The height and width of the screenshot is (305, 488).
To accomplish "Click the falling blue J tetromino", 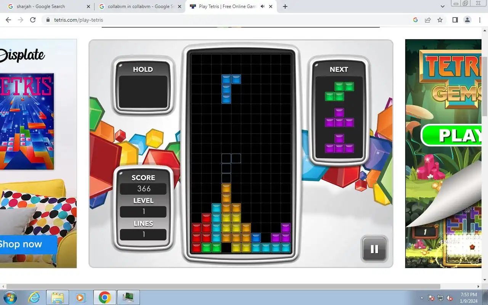I will [x=231, y=89].
